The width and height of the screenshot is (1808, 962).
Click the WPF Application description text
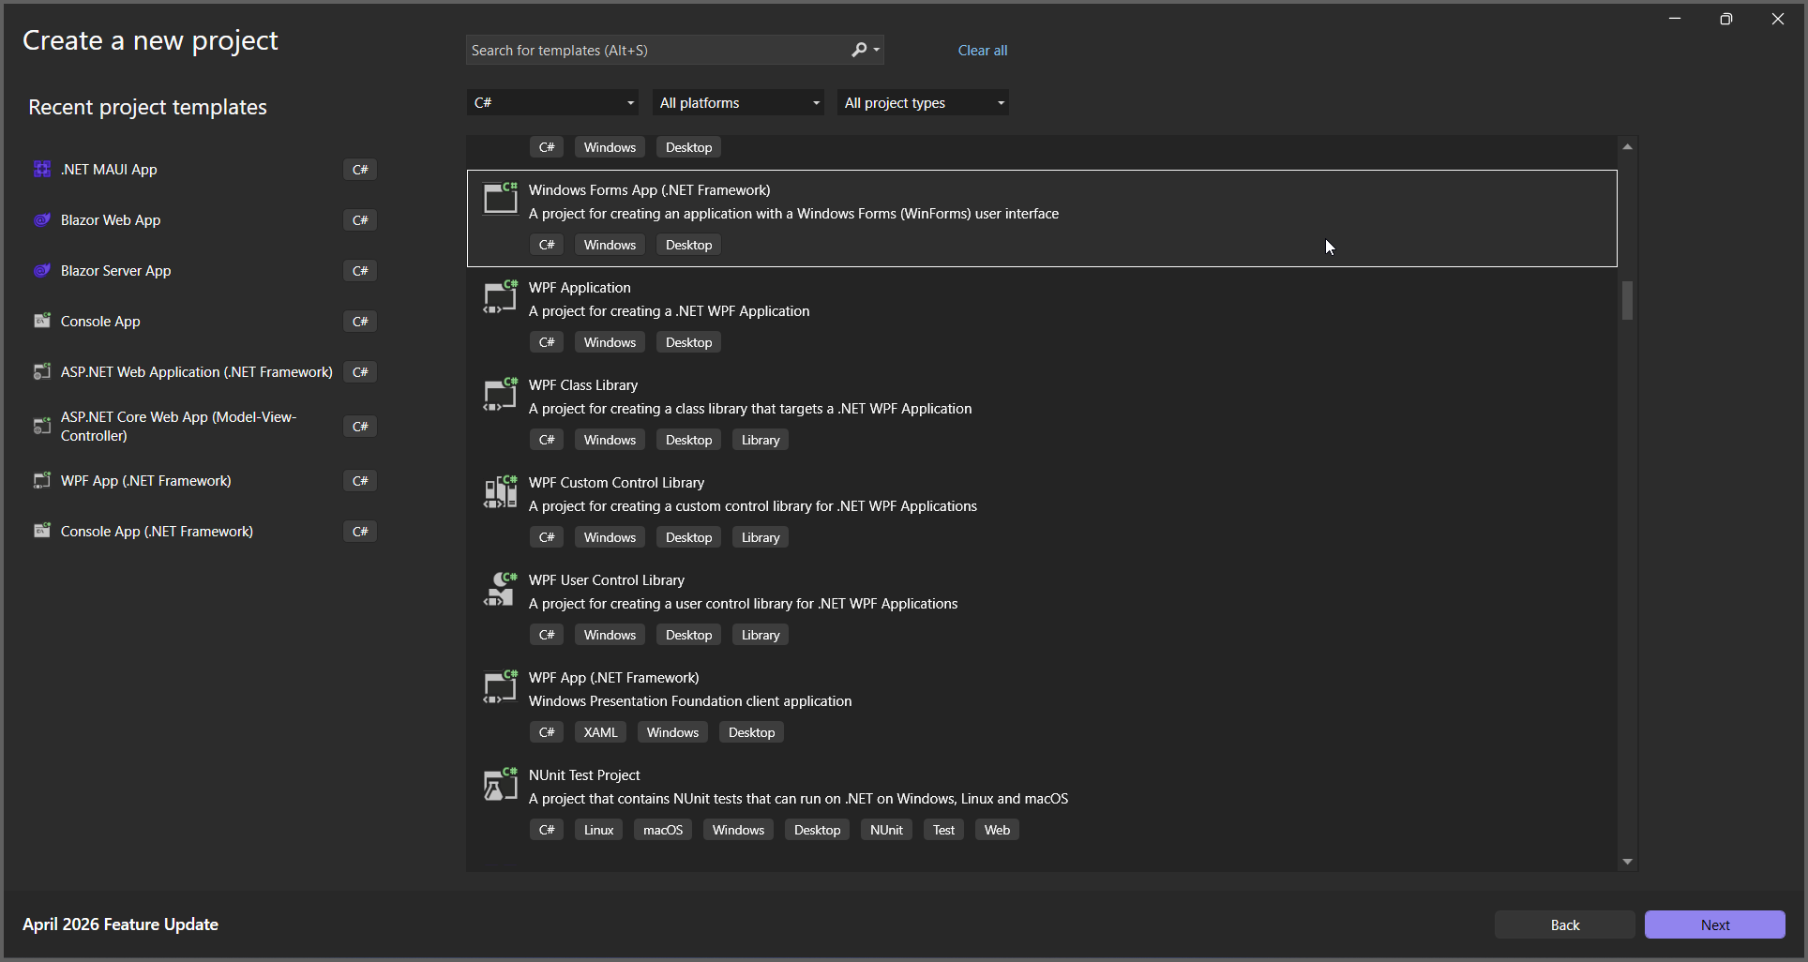(669, 311)
